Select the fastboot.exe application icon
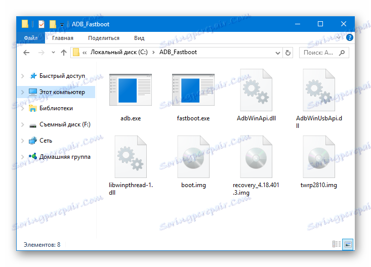This screenshot has width=371, height=267. click(193, 90)
